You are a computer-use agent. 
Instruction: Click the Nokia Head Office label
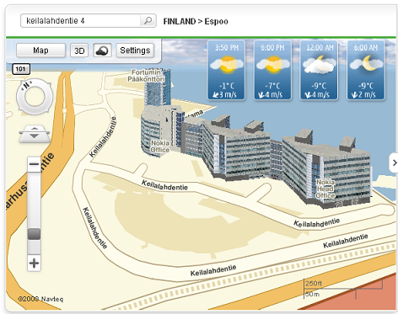(325, 189)
